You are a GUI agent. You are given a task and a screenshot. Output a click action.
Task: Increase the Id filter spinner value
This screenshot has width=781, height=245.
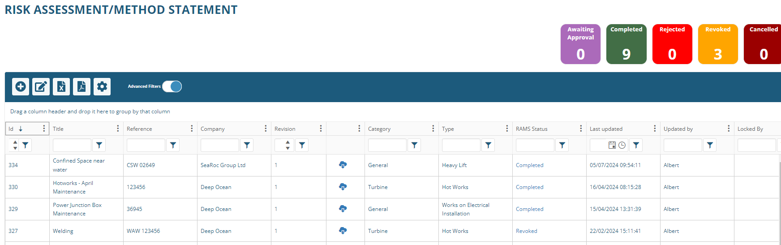click(15, 142)
